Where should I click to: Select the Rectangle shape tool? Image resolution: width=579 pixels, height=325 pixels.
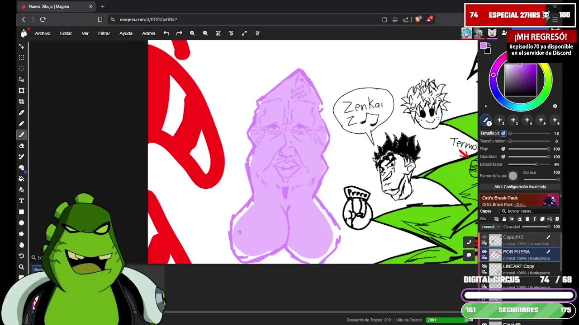21,212
